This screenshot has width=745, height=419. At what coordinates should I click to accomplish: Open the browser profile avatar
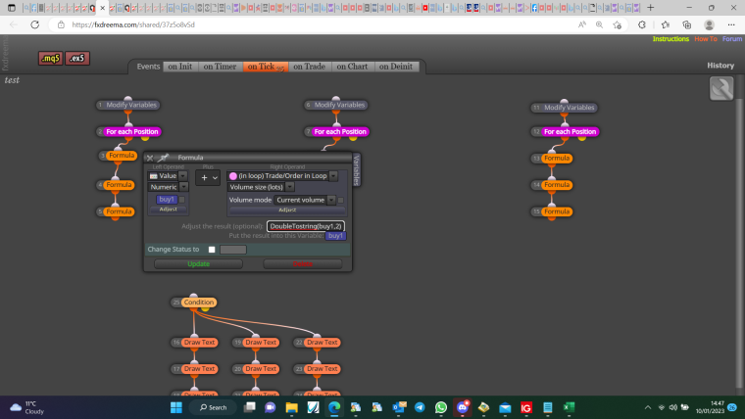pos(709,24)
